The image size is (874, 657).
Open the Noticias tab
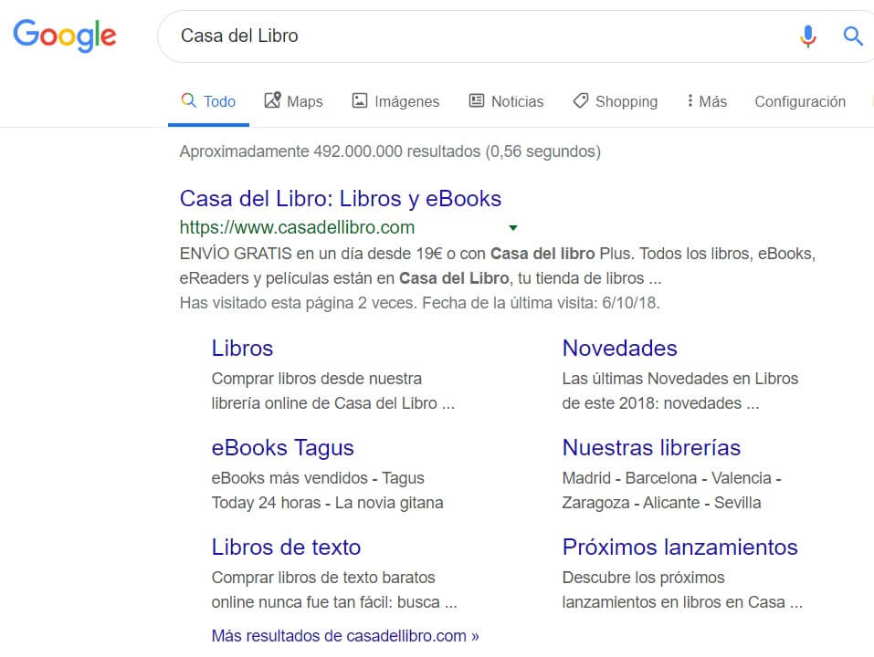point(506,101)
